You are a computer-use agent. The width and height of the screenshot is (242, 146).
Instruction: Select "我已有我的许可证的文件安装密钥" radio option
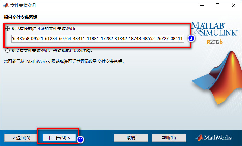click(7, 28)
